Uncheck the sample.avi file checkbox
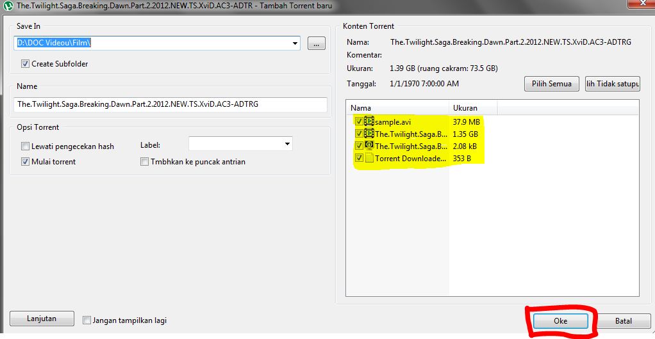 click(x=358, y=122)
